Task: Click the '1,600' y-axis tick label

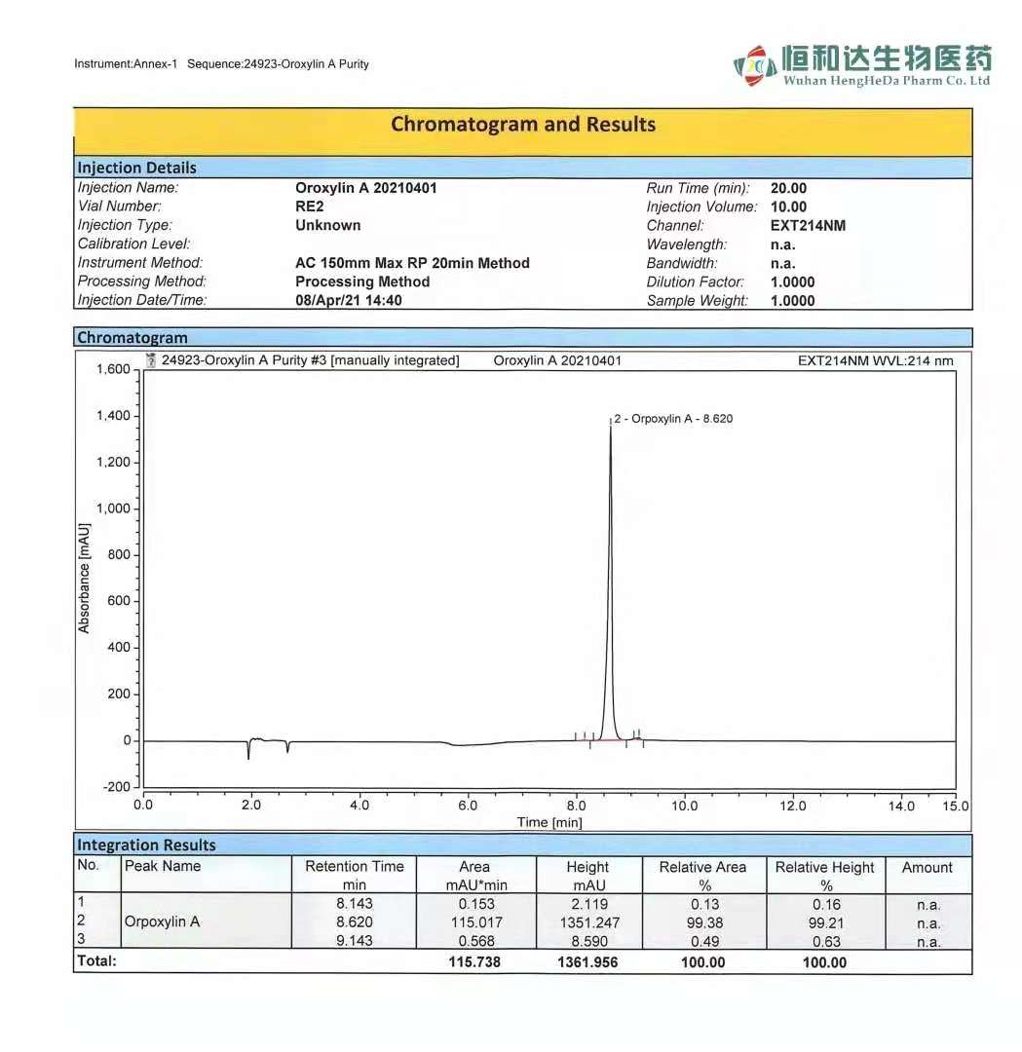Action: point(113,369)
